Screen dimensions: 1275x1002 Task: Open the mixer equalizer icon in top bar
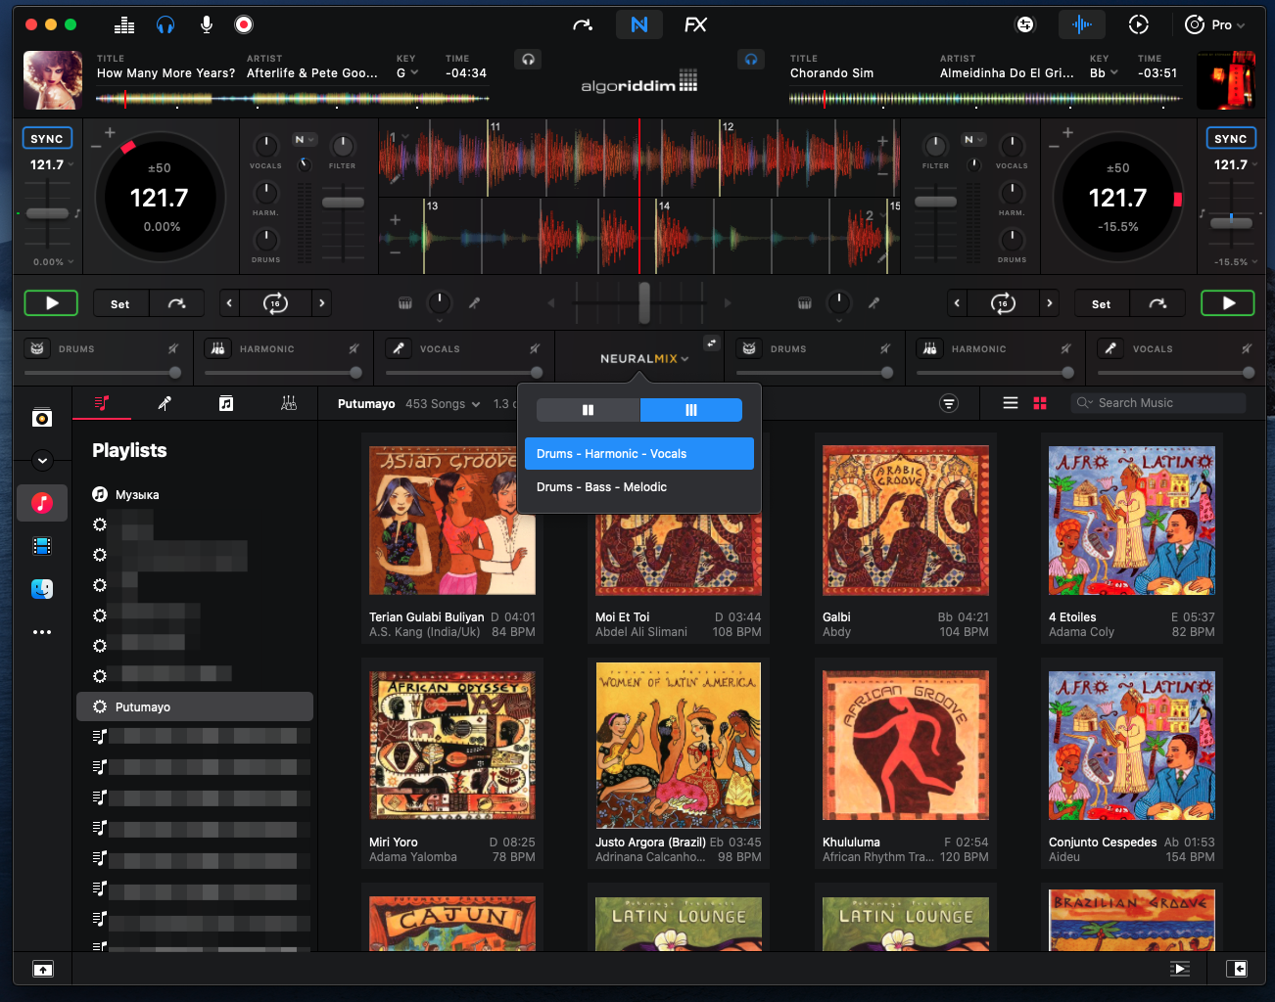point(124,24)
